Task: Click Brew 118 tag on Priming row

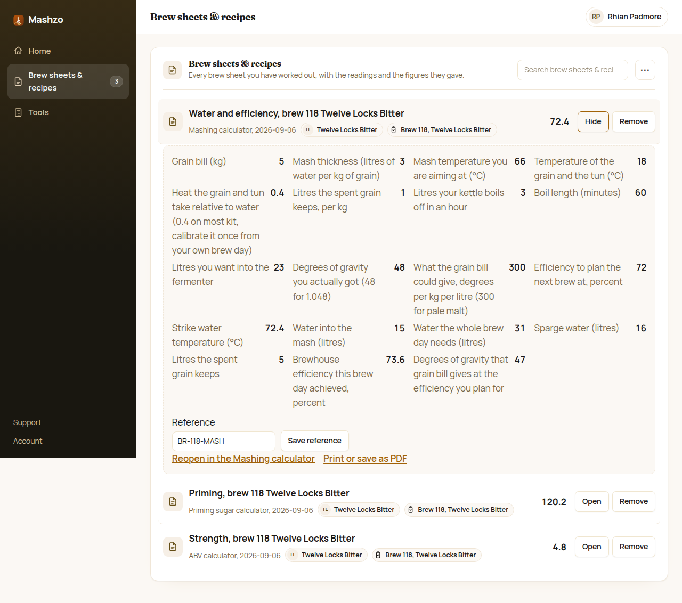Action: pos(459,510)
